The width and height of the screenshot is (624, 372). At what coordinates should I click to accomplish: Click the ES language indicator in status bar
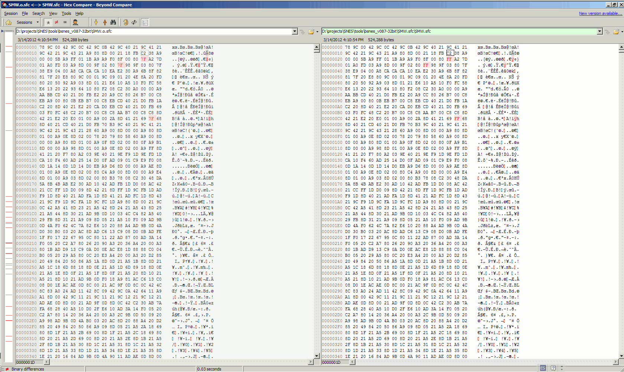tap(543, 368)
